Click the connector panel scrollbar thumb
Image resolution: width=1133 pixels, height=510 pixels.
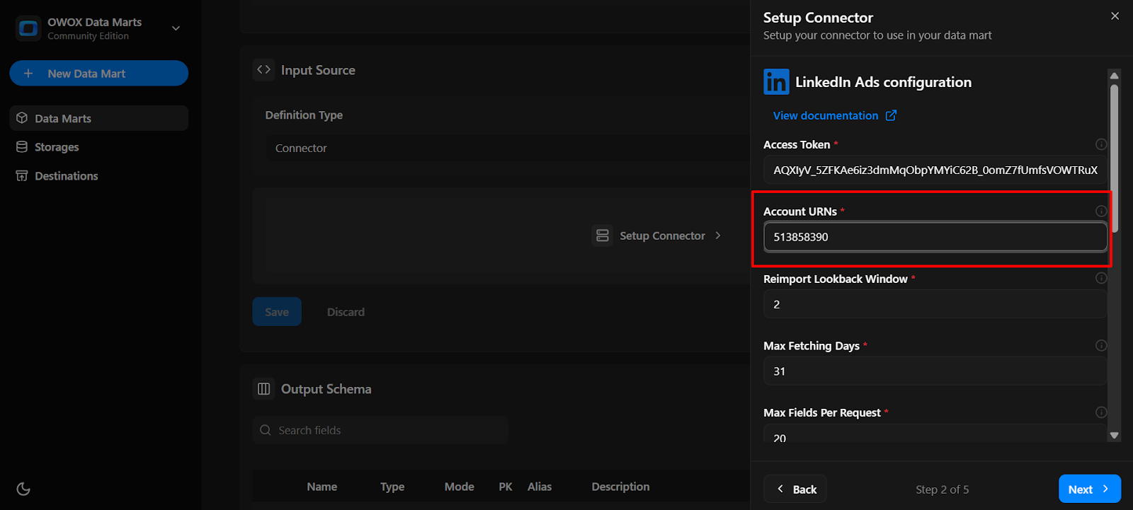pyautogui.click(x=1115, y=158)
